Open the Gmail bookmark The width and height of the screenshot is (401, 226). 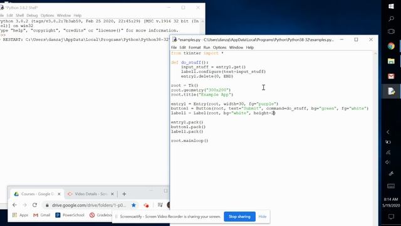(42, 215)
